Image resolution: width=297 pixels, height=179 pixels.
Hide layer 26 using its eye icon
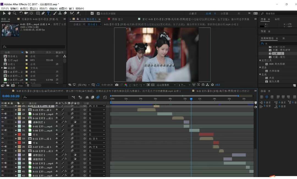2,110
